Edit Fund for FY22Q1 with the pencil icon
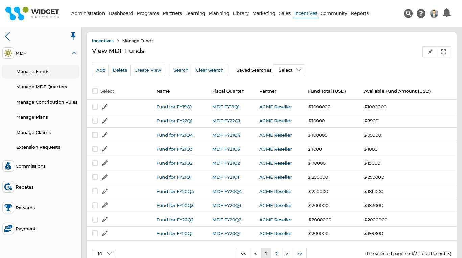The height and width of the screenshot is (258, 462). (105, 120)
